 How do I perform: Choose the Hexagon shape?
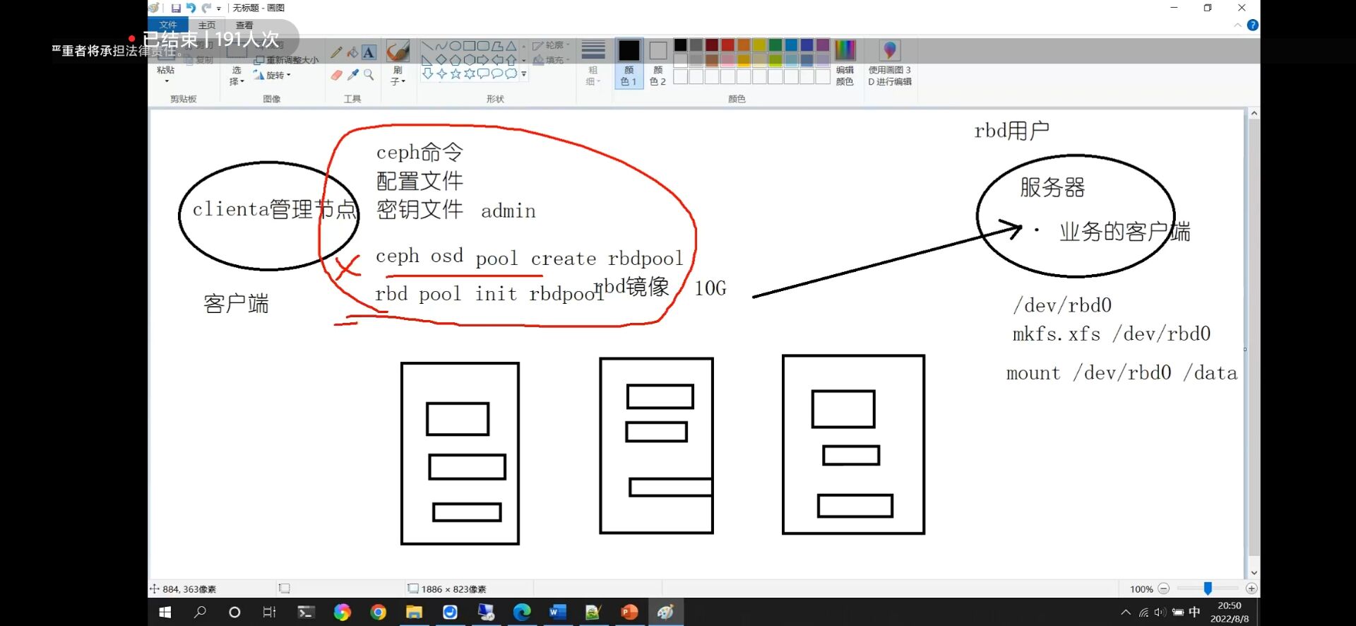point(469,60)
